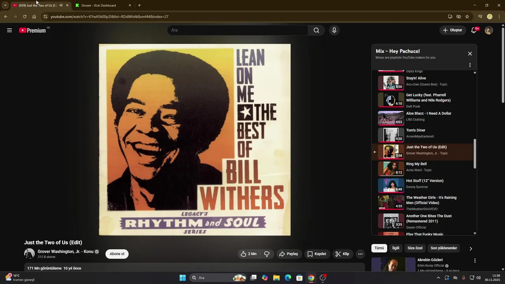Screen dimensions: 505x284
Task: Play Hot Stuff (12" Version)
Action: pos(423,185)
